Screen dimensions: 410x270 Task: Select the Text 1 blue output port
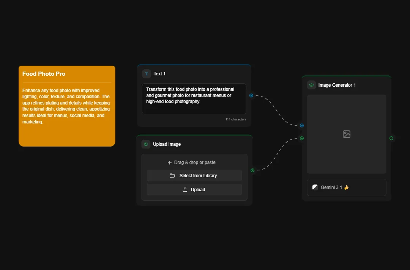251,95
